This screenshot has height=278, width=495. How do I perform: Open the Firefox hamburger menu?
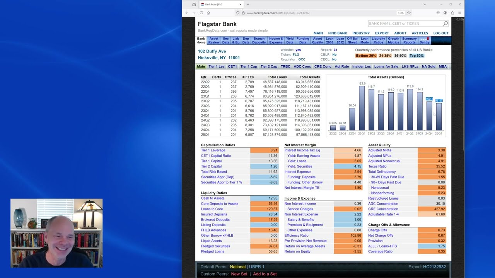[459, 13]
